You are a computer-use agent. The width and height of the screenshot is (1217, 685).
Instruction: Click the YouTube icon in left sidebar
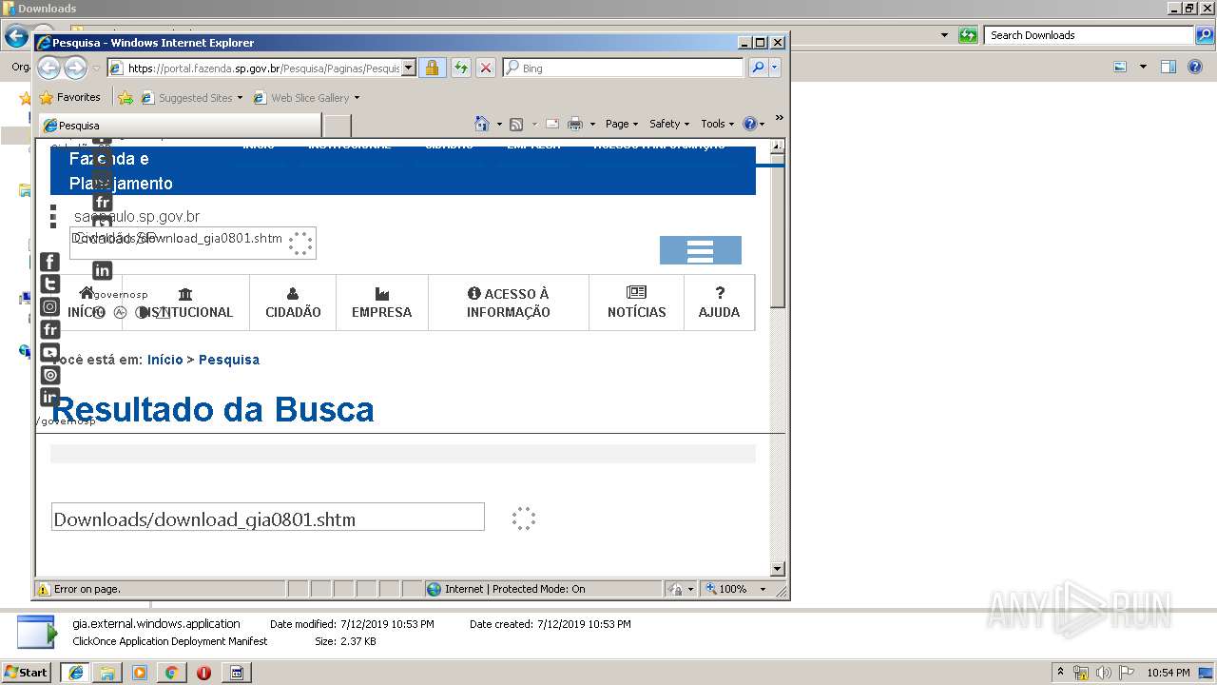pos(50,352)
